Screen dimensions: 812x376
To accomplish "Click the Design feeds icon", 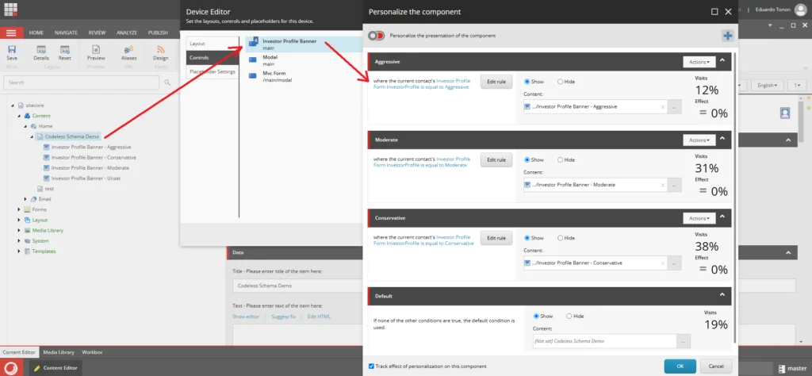I will (160, 49).
